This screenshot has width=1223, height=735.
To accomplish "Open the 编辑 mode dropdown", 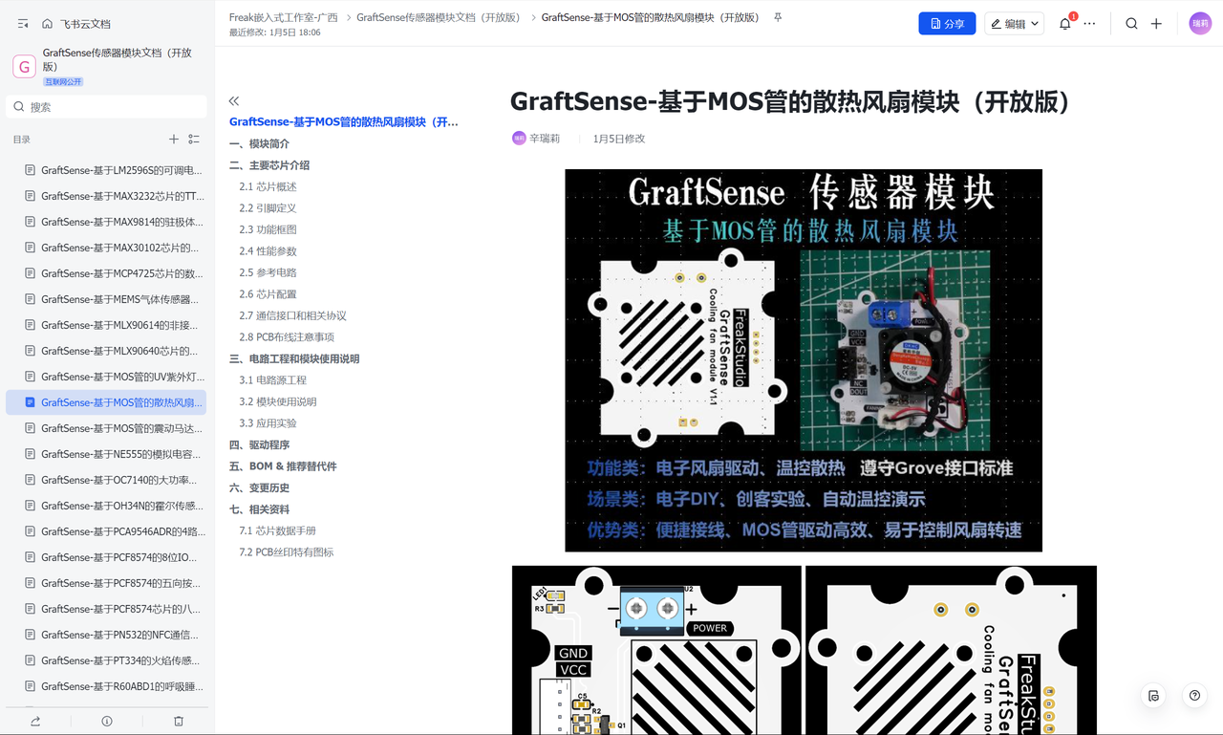I will 1014,24.
